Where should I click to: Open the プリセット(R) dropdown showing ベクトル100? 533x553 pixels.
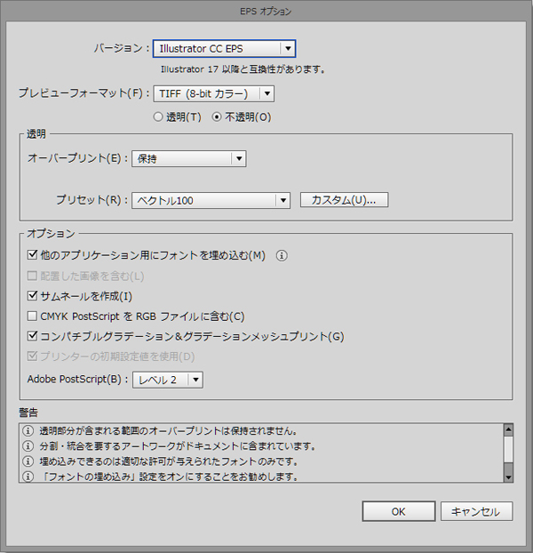(211, 200)
